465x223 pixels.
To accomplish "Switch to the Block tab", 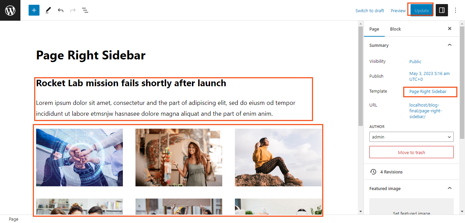I will (395, 29).
